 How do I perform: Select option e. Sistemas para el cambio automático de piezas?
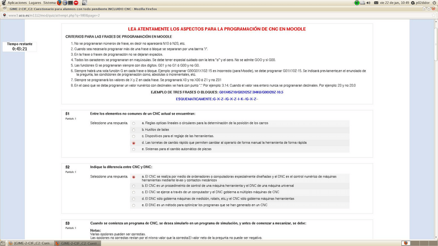coord(134,149)
